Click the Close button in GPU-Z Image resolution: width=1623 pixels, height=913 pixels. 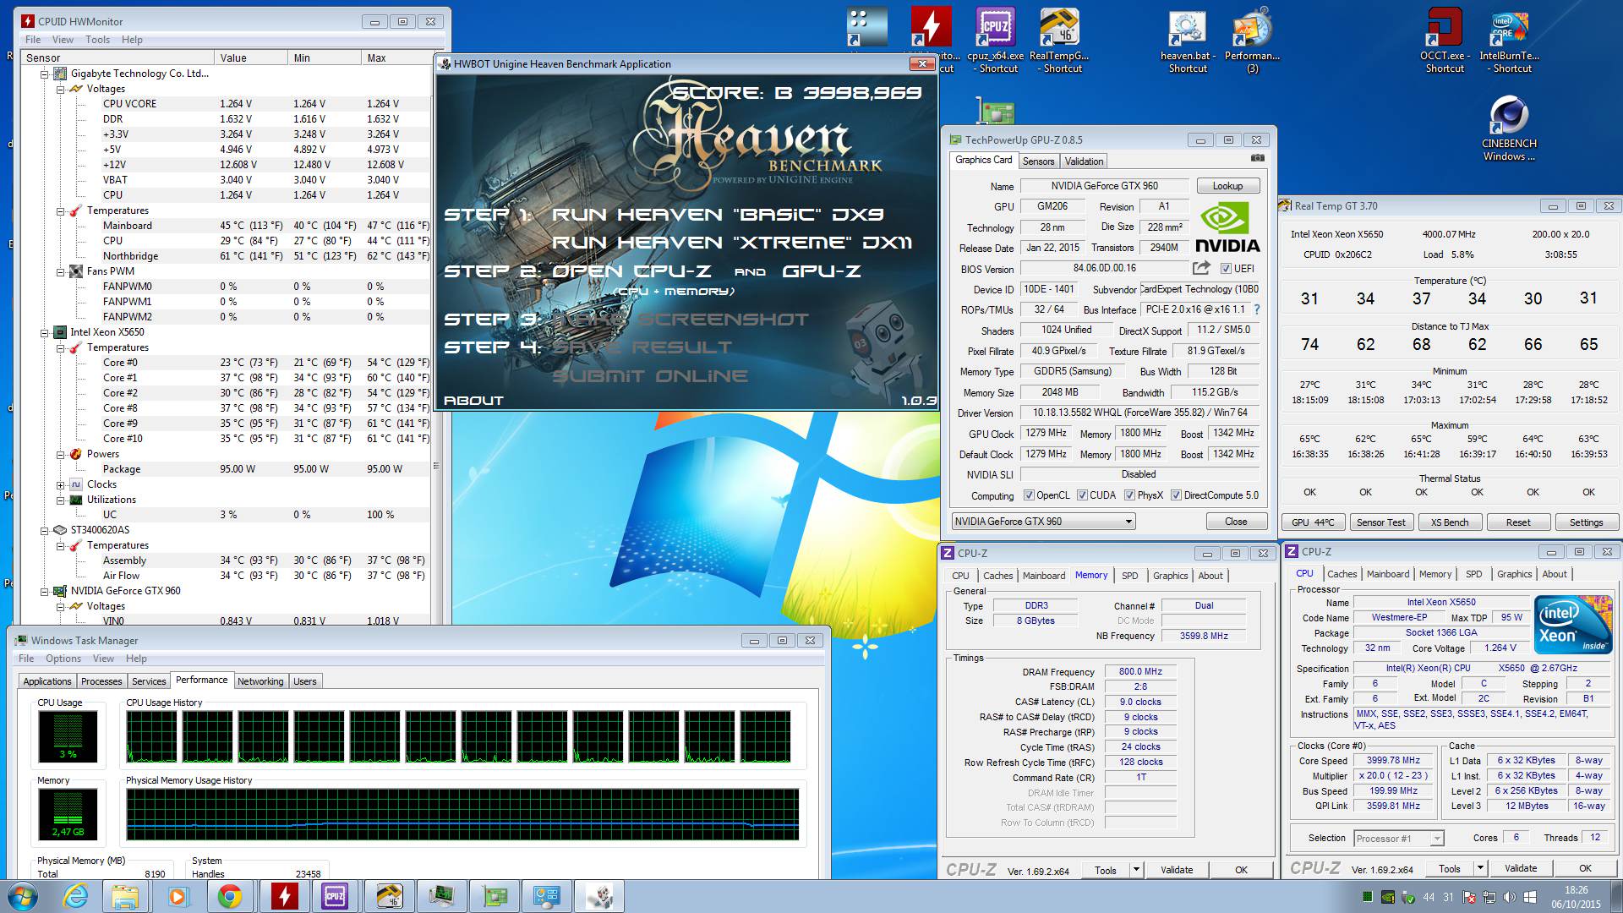tap(1235, 522)
